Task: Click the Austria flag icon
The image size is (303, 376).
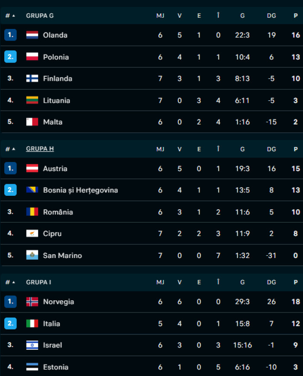Action: tap(32, 169)
